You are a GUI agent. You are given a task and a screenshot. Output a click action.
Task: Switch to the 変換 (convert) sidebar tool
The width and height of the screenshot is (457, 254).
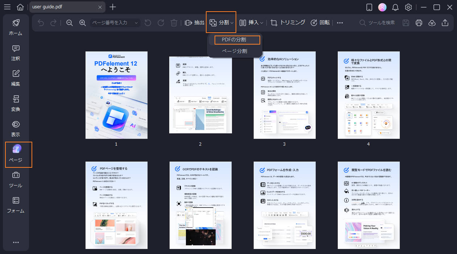coord(15,103)
